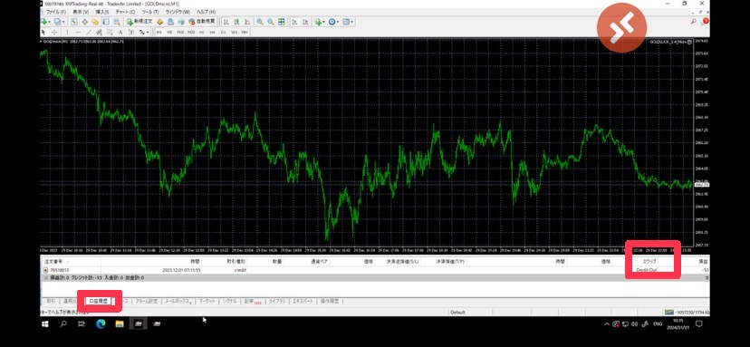
Task: Switch to the 口座履歴 tab
Action: [99, 301]
